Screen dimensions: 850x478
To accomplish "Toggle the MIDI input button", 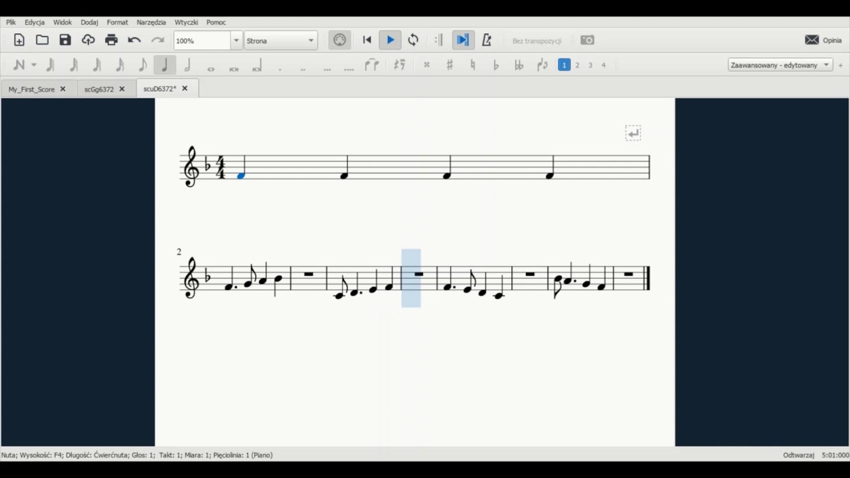I will [339, 40].
